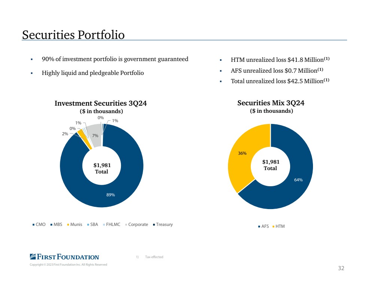Select the CMO legend swatch
This screenshot has width=374, height=281.
[33, 225]
